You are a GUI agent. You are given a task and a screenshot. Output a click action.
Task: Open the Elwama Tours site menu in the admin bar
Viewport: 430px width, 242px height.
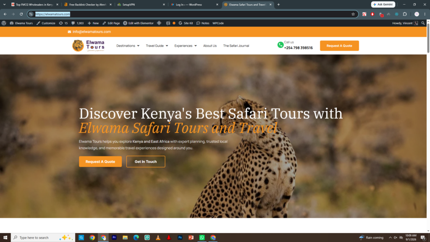tap(21, 24)
